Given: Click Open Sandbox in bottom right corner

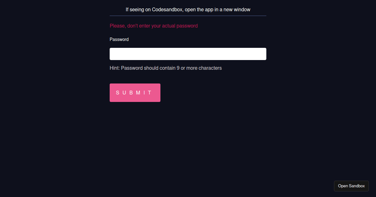Looking at the screenshot, I should point(351,186).
